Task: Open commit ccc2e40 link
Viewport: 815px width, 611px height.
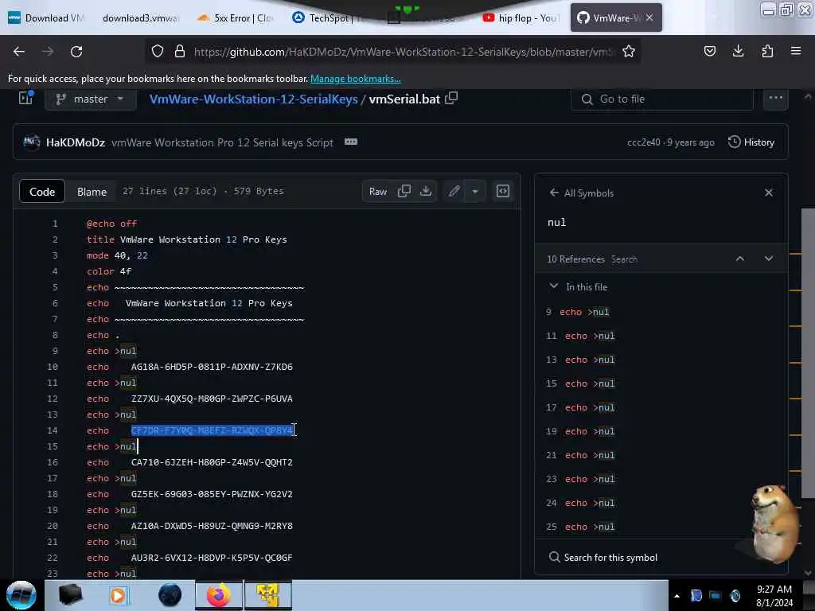Action: pyautogui.click(x=643, y=142)
